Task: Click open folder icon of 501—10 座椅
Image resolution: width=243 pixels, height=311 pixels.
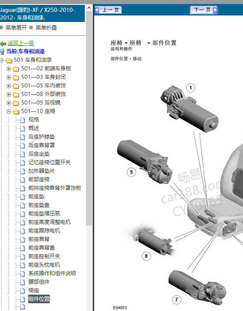Action: [x=16, y=112]
